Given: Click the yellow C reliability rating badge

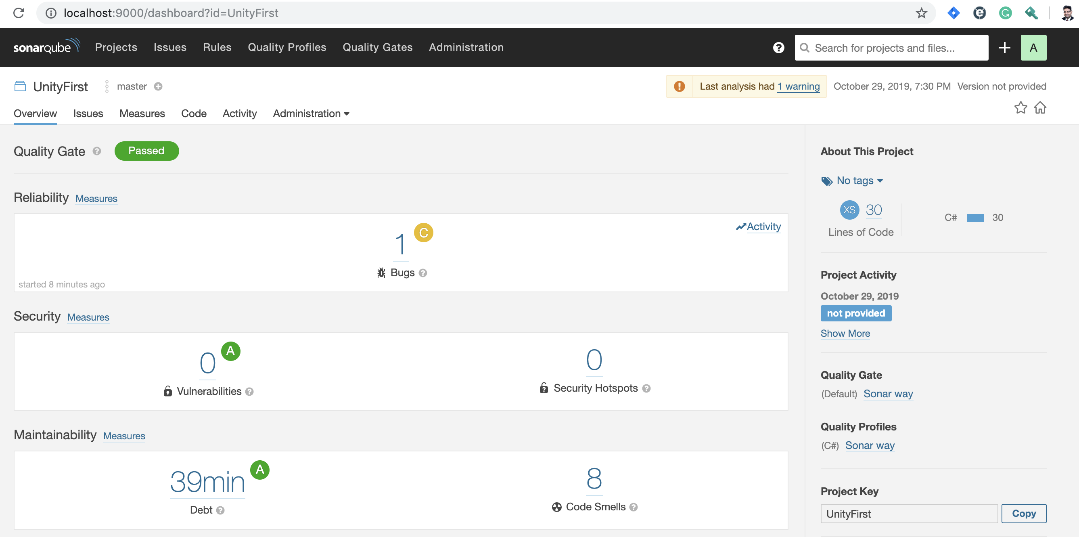Looking at the screenshot, I should coord(423,233).
